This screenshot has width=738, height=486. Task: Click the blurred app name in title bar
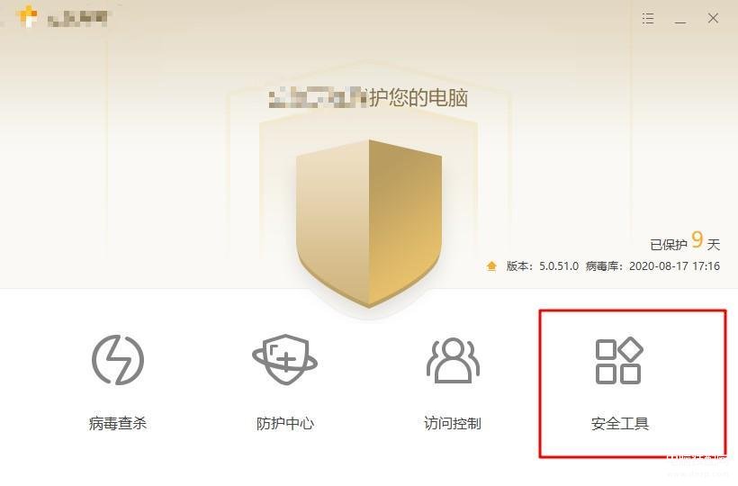[x=78, y=18]
